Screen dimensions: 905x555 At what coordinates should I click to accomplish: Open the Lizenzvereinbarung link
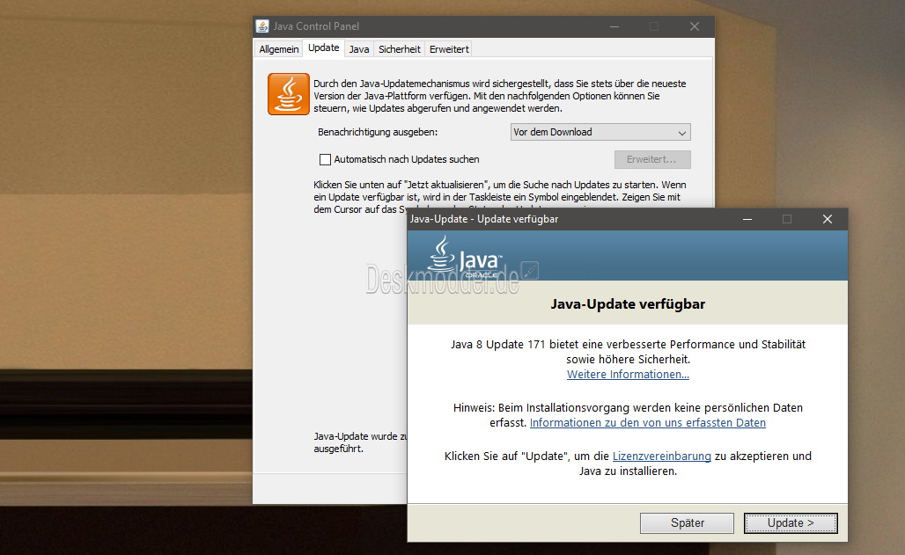(x=661, y=456)
